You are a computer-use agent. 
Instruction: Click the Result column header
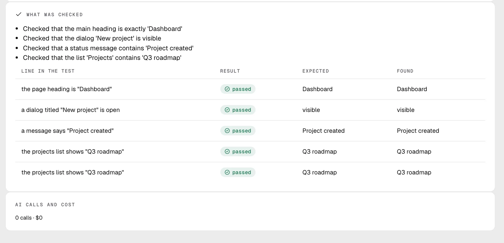point(230,71)
